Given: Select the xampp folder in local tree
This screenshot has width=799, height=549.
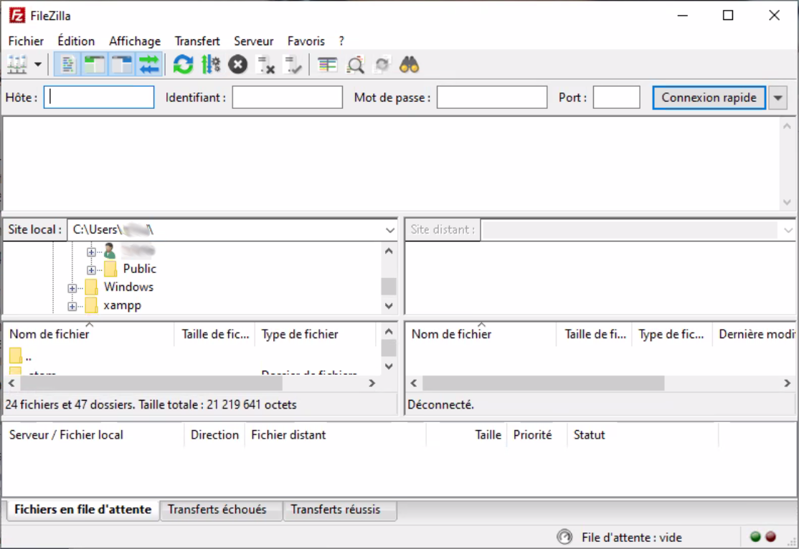Looking at the screenshot, I should 122,305.
